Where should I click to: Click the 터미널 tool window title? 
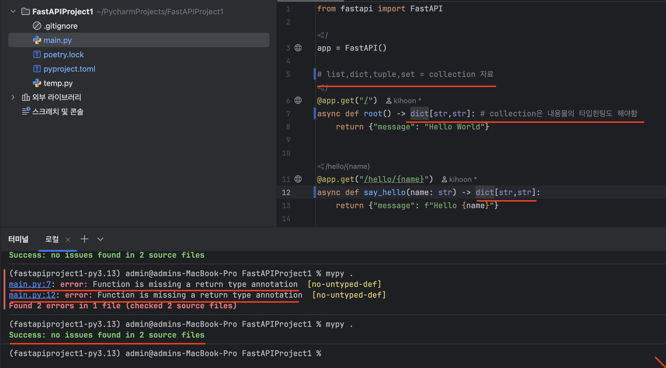click(19, 239)
